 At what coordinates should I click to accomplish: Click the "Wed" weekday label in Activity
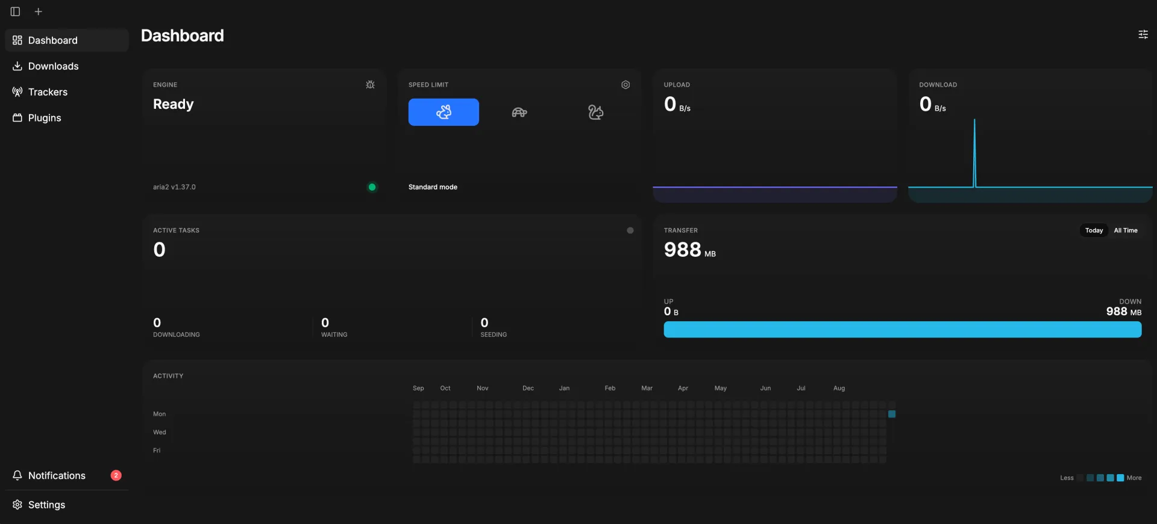[160, 432]
